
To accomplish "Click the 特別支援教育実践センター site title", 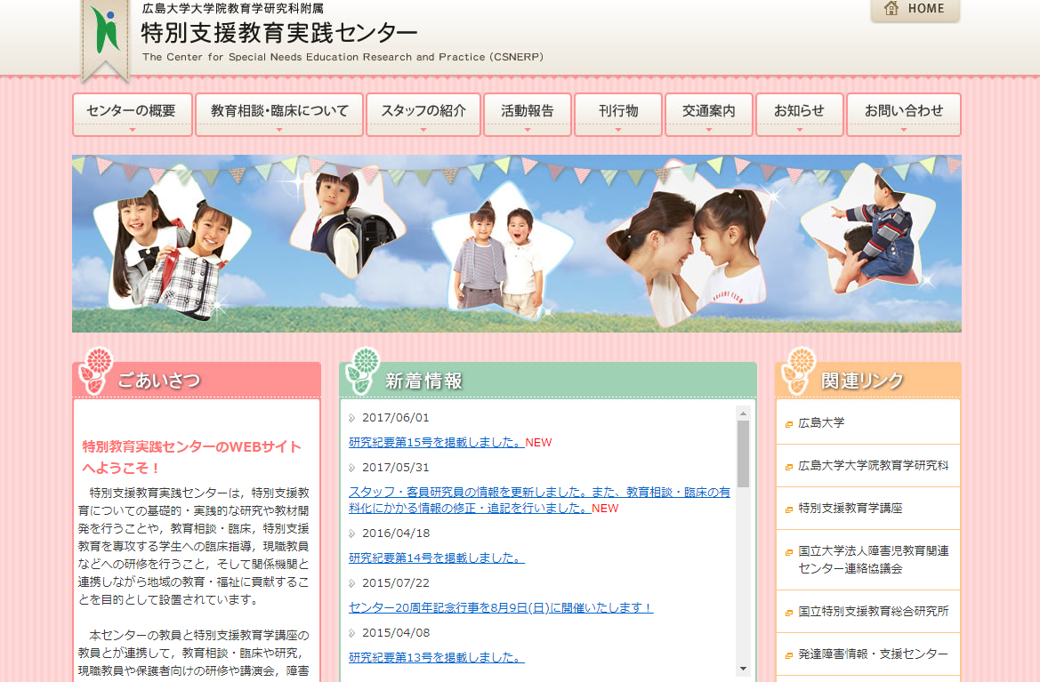I will pos(279,33).
